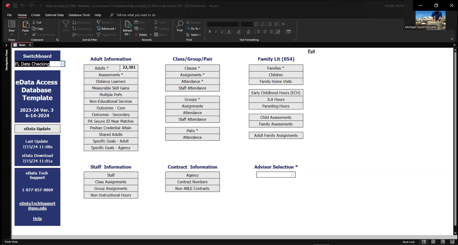Click the Paste clipboard icon
Viewport: 458px width, 245px height.
(x=26, y=24)
